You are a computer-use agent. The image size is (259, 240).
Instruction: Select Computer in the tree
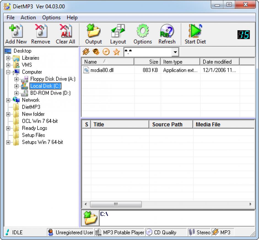coord(32,72)
